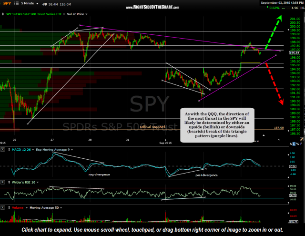Open the 5 Minute timeframe dropdown

click(30, 3)
